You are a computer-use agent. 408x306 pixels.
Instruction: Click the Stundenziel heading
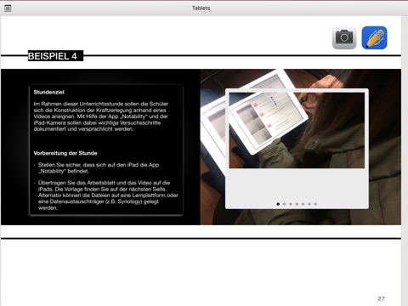point(49,92)
